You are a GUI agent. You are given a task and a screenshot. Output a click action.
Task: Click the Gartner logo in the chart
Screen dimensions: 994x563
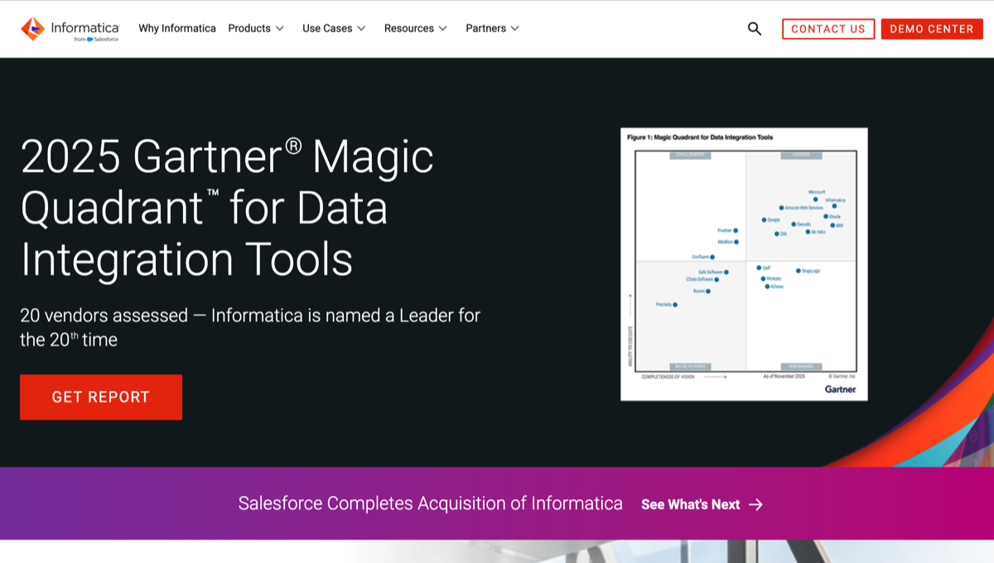point(840,389)
